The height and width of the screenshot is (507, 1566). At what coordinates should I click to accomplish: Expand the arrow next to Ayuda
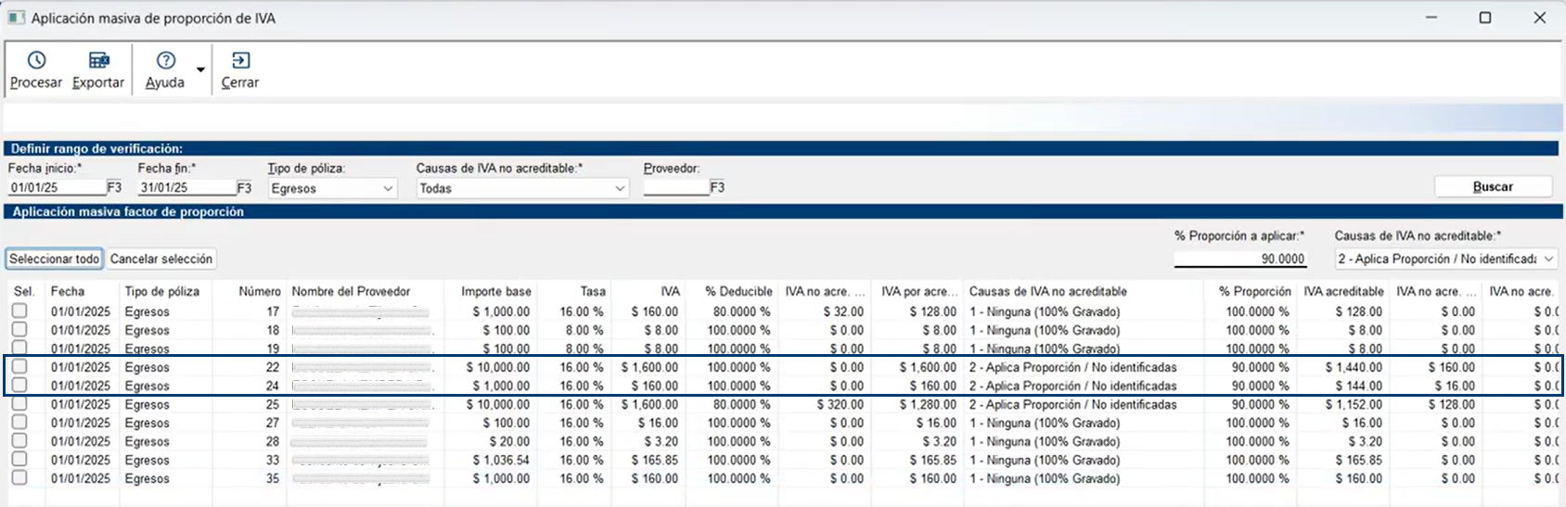coord(200,70)
